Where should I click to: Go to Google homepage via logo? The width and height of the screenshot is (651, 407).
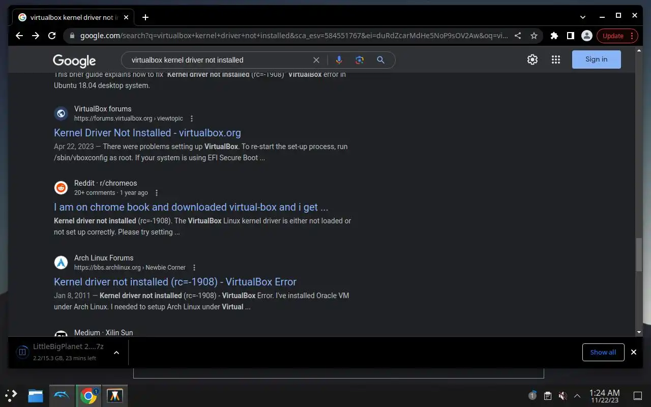(74, 61)
